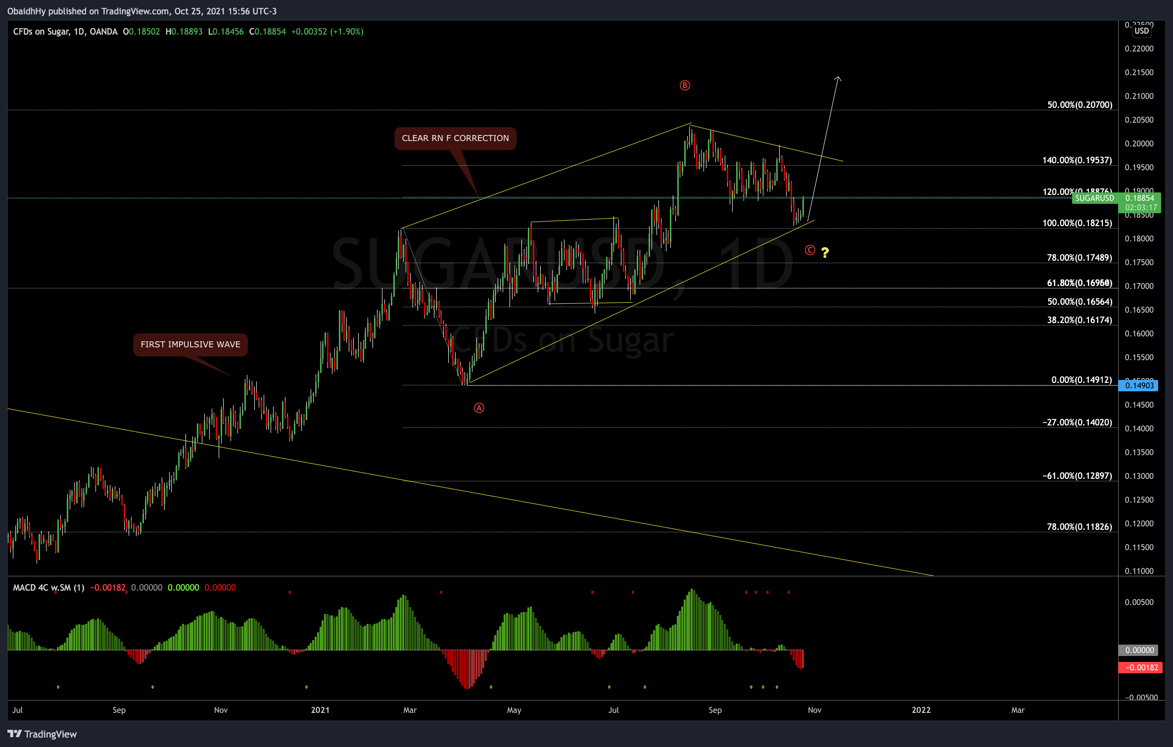This screenshot has width=1173, height=747.
Task: Click the Fib label 0.00%(0.14912)
Action: coord(1081,380)
